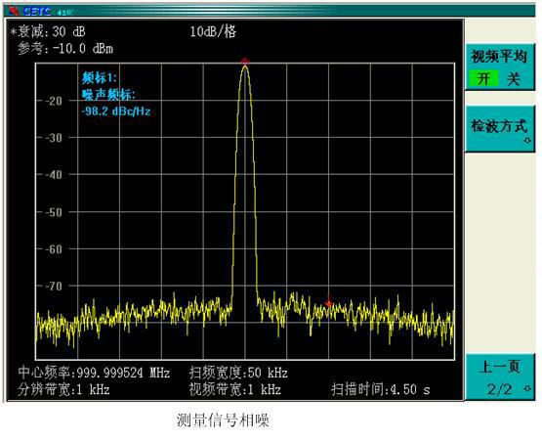542x442 pixels.
Task: Select the span 50 kHz readout
Action: coord(238,373)
